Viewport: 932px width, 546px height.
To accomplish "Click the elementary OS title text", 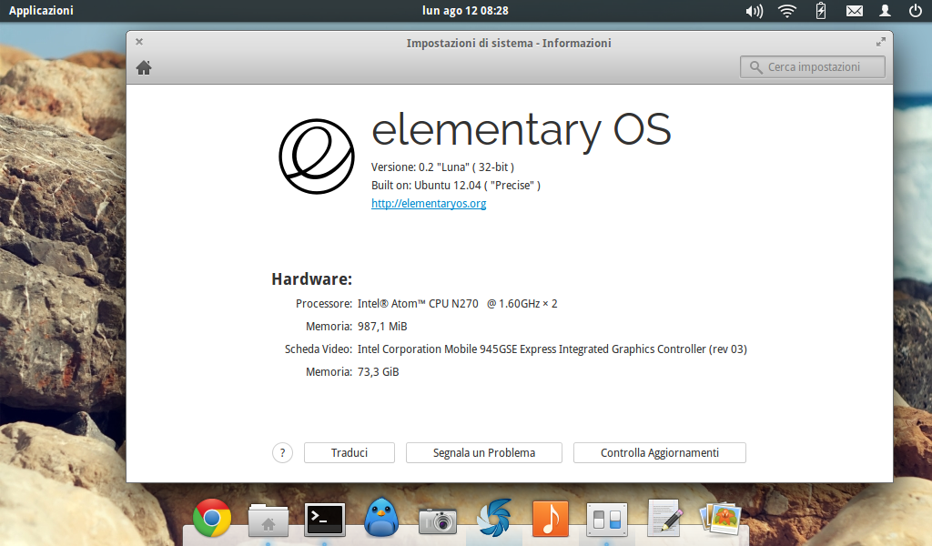I will (522, 130).
